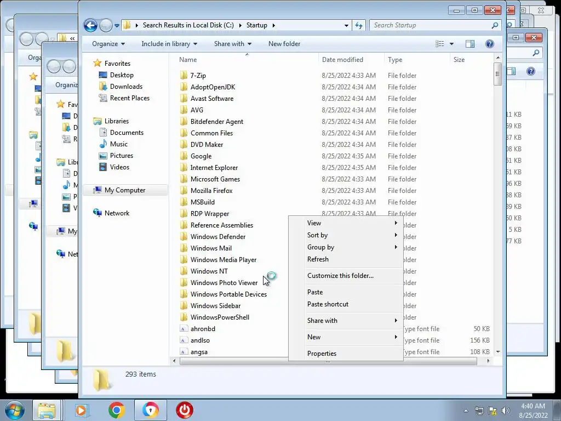561x421 pixels.
Task: Click the search magnifier icon in Search Startup
Action: coord(495,25)
